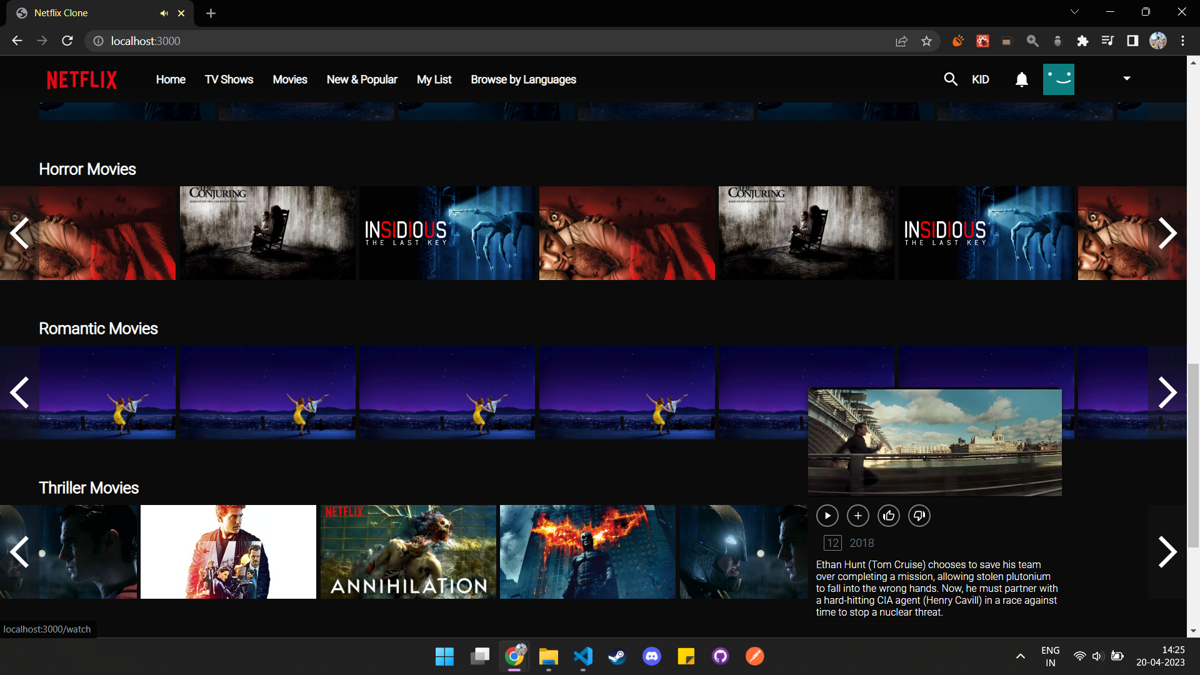Mute the browser tab audio indicator
This screenshot has height=675, width=1200.
164,12
